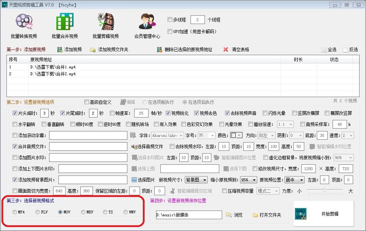Enable the 闪烁光晕 checkbox
Viewport: 366px width, 231px height.
(265, 113)
